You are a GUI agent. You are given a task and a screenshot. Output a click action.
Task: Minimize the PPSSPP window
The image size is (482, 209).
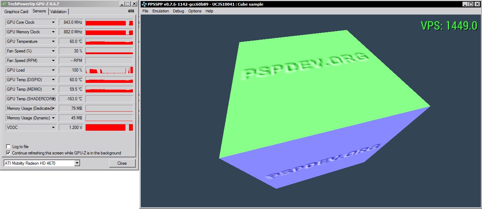coord(465,4)
